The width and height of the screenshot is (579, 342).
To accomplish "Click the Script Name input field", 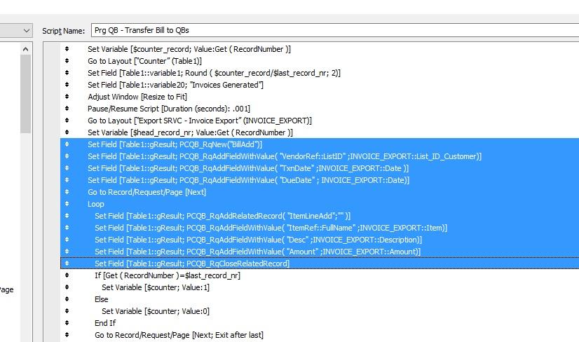I will 335,30.
